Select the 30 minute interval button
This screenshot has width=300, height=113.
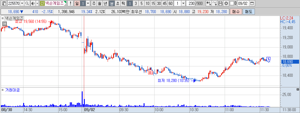tap(159, 3)
